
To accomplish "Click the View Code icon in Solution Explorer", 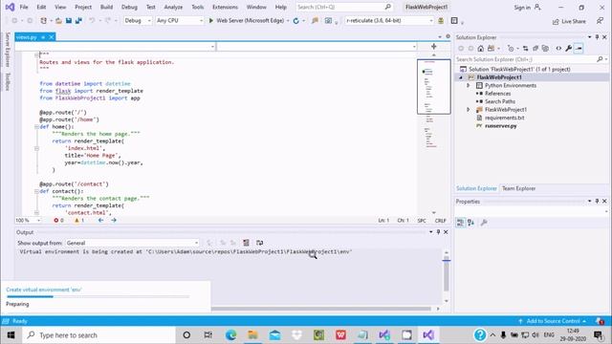I will pos(558,49).
